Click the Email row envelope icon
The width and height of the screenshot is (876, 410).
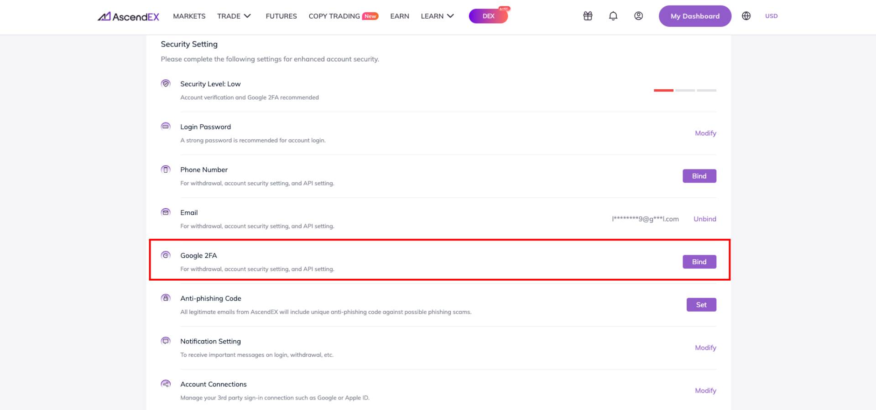[166, 212]
